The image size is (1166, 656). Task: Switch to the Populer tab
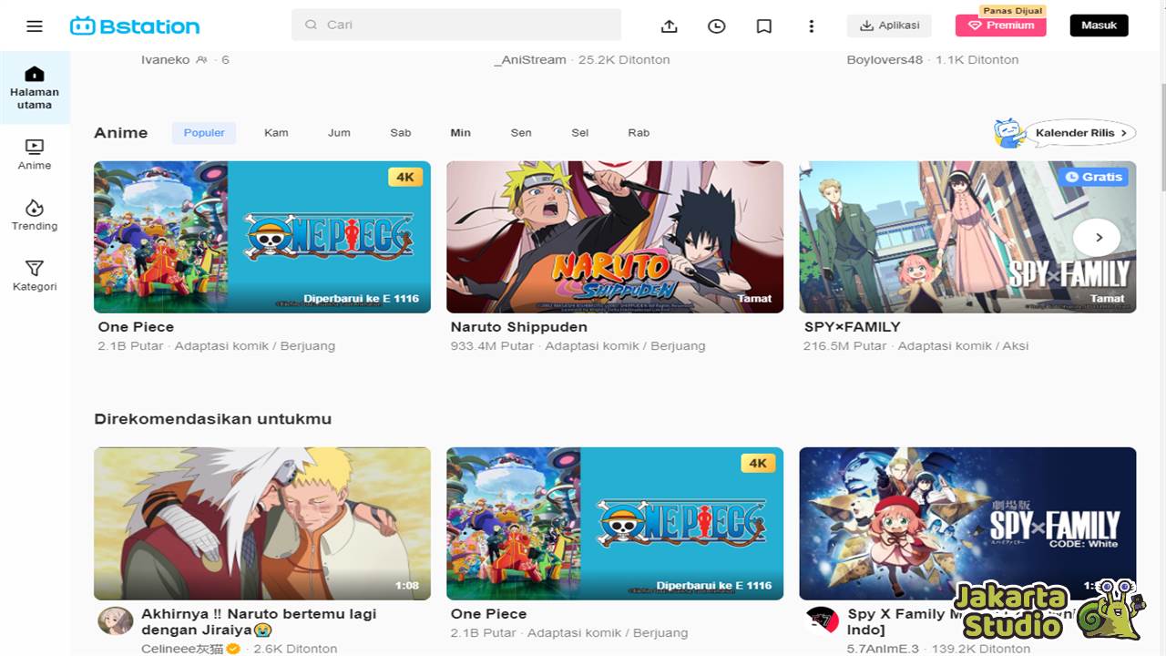pyautogui.click(x=203, y=132)
